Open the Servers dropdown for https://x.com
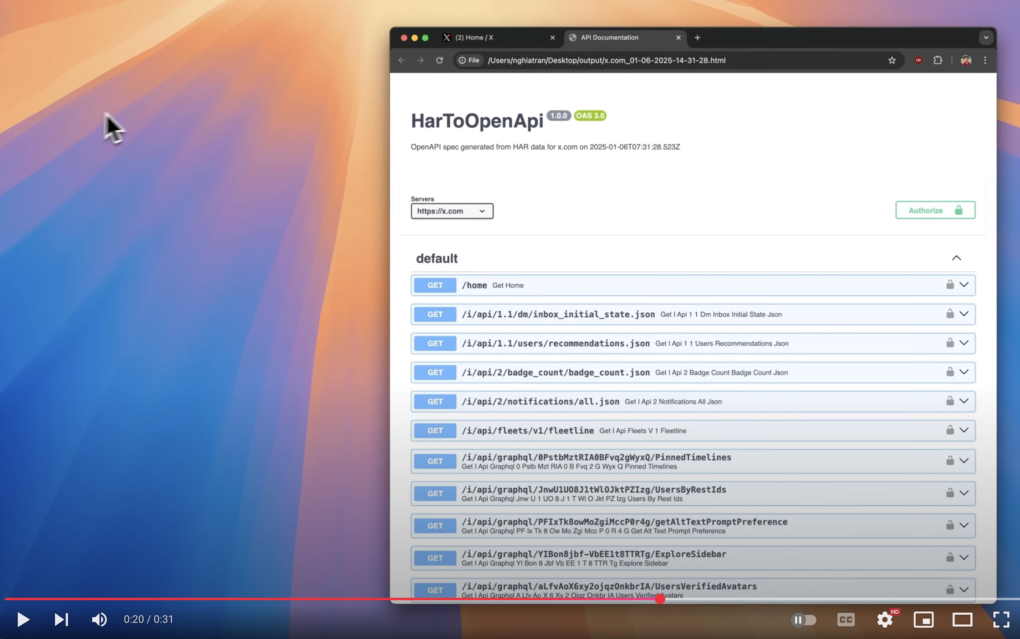 coord(451,211)
